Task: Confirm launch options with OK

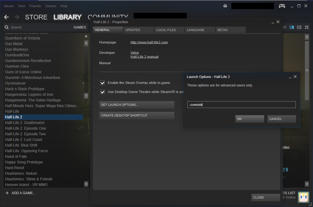Action: pos(250,119)
